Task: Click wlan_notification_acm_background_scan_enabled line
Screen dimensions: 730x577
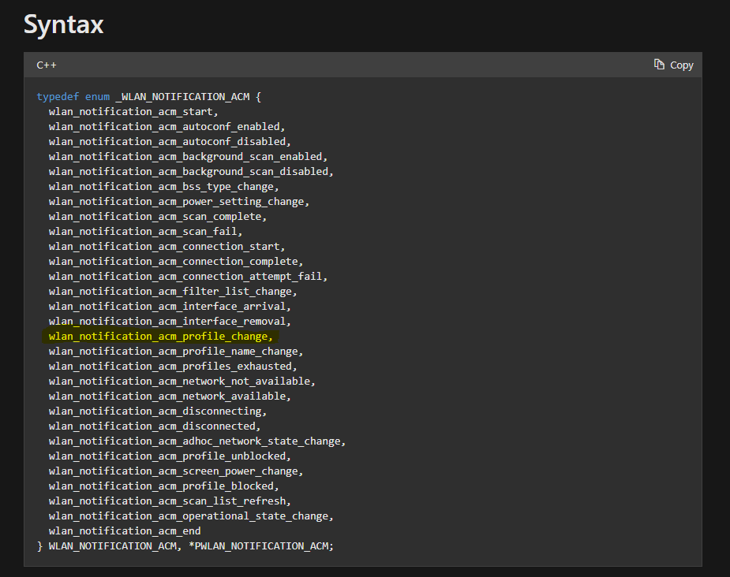Action: click(x=188, y=157)
